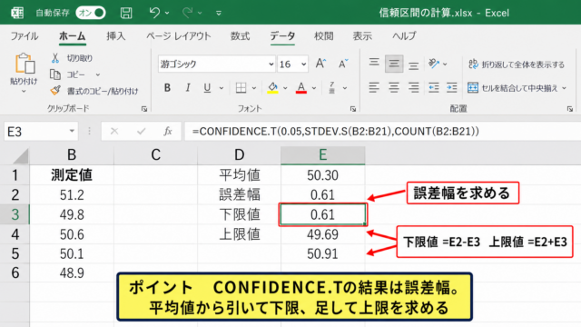
Task: Click the phonetic guide (furigana) icon
Action: (332, 88)
